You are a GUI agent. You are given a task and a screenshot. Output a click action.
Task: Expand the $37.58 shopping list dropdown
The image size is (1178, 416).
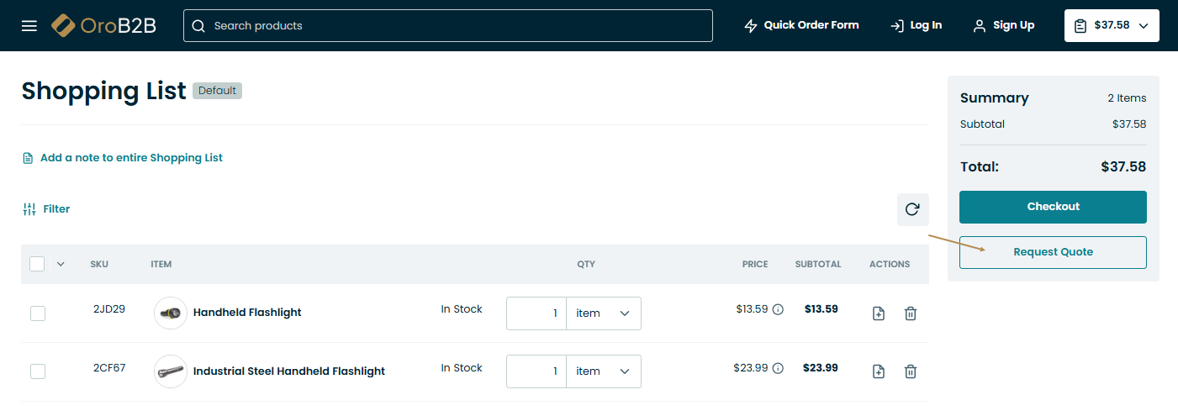(1112, 25)
